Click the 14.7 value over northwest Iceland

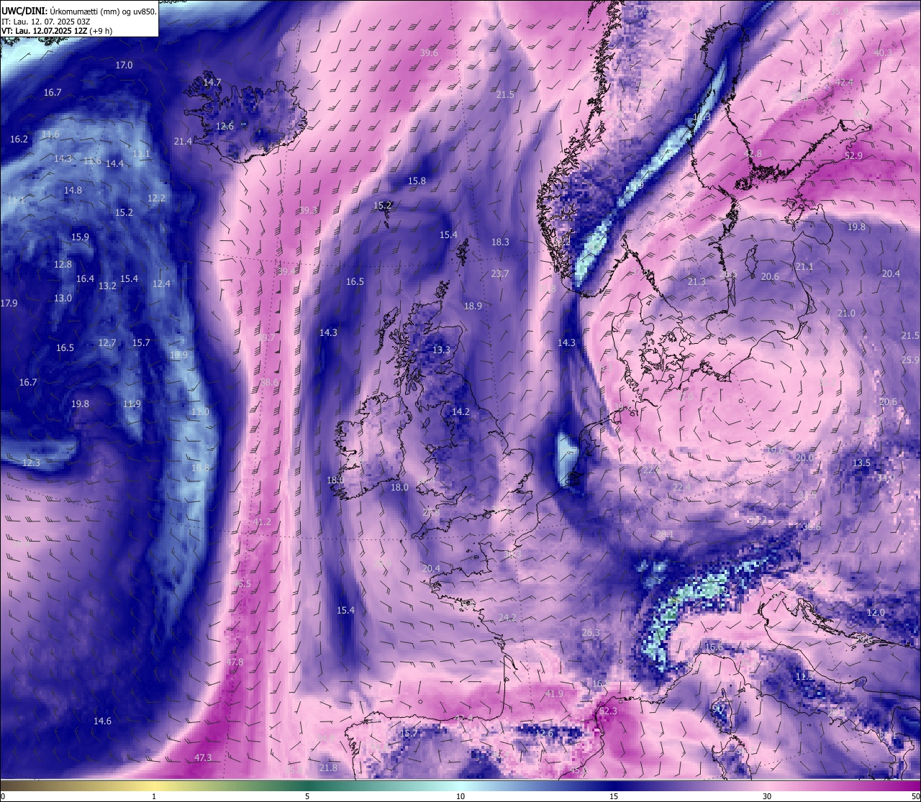[x=212, y=83]
